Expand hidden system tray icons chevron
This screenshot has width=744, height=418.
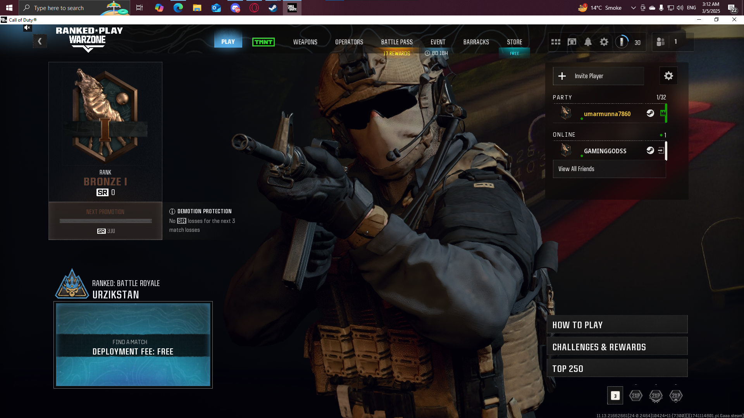pyautogui.click(x=633, y=8)
